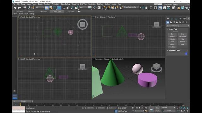Open the Scene Explorer toggle icon

pos(151,8)
